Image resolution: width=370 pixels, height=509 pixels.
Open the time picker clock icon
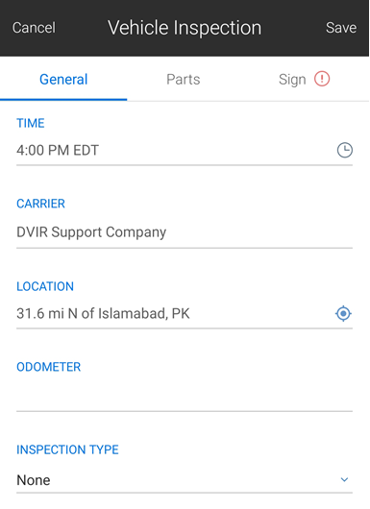click(x=345, y=150)
